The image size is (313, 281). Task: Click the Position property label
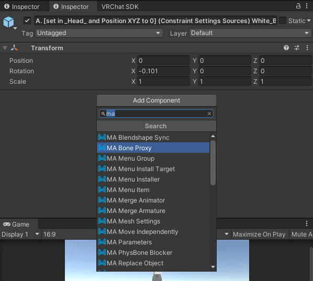pyautogui.click(x=21, y=61)
